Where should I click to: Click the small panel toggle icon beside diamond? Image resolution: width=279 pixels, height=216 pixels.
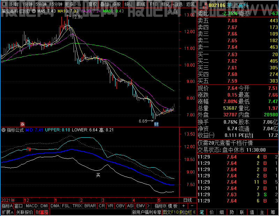click(x=176, y=11)
